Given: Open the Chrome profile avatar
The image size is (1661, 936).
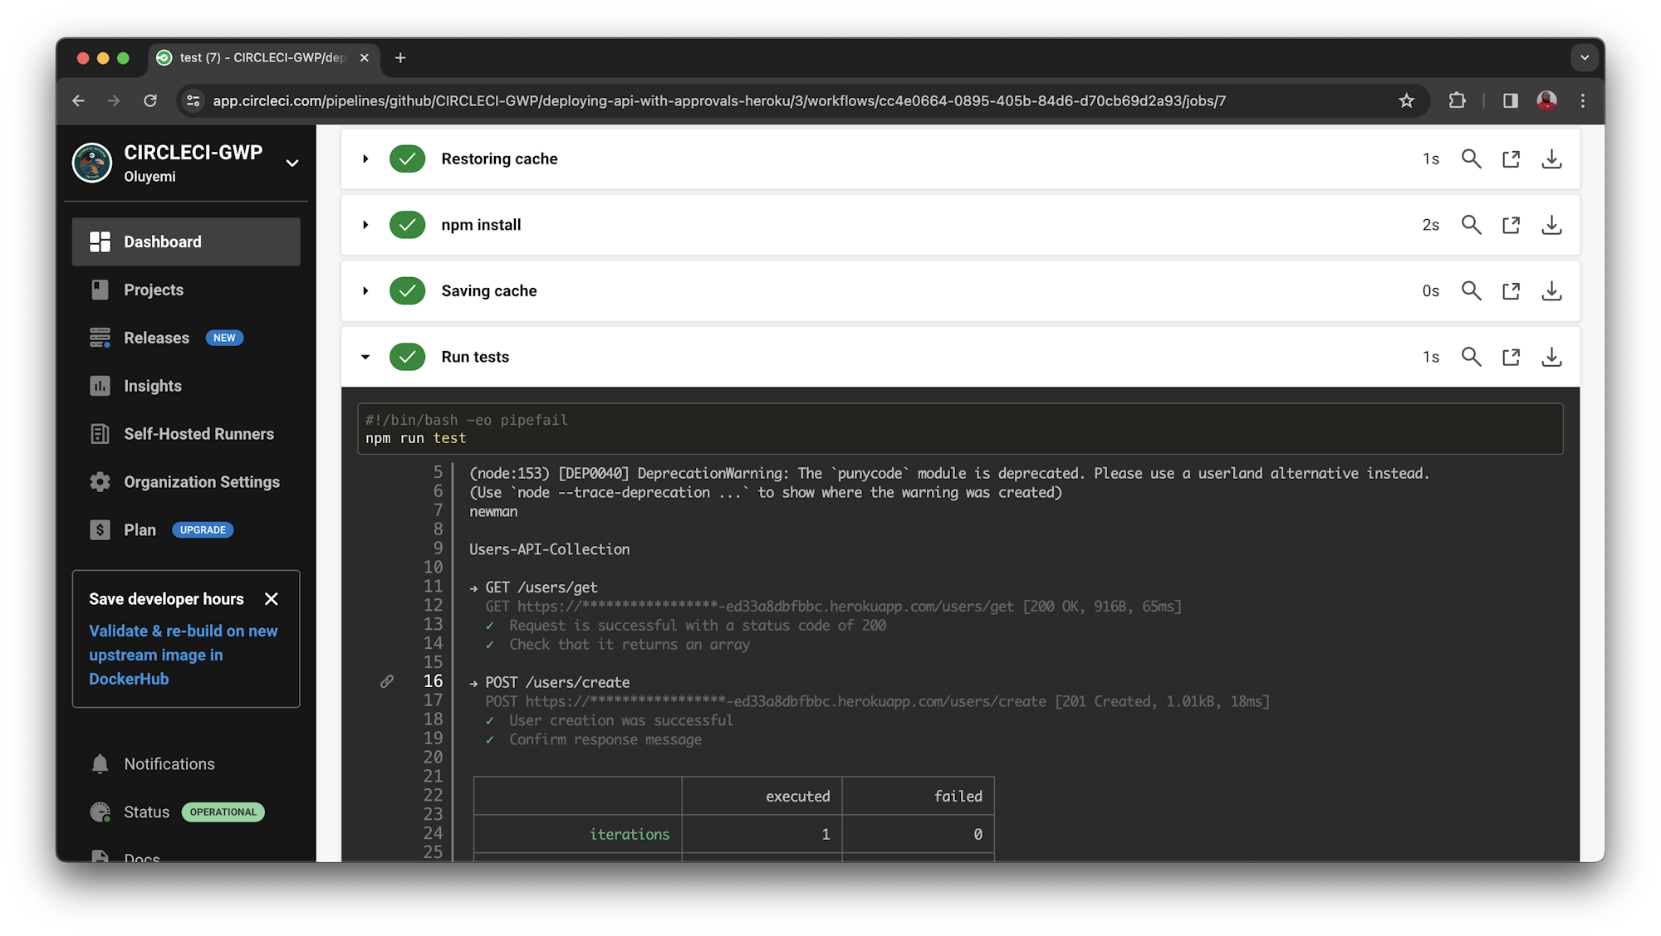Looking at the screenshot, I should (x=1546, y=100).
